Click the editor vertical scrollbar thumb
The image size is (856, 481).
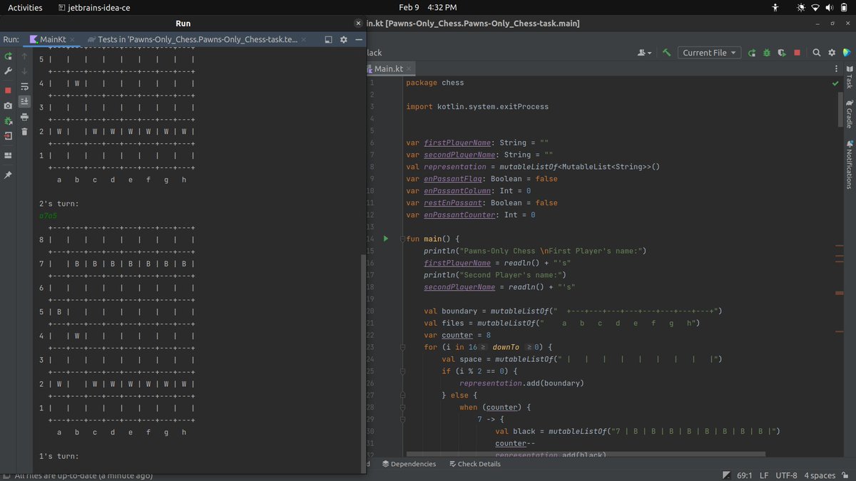[x=840, y=108]
